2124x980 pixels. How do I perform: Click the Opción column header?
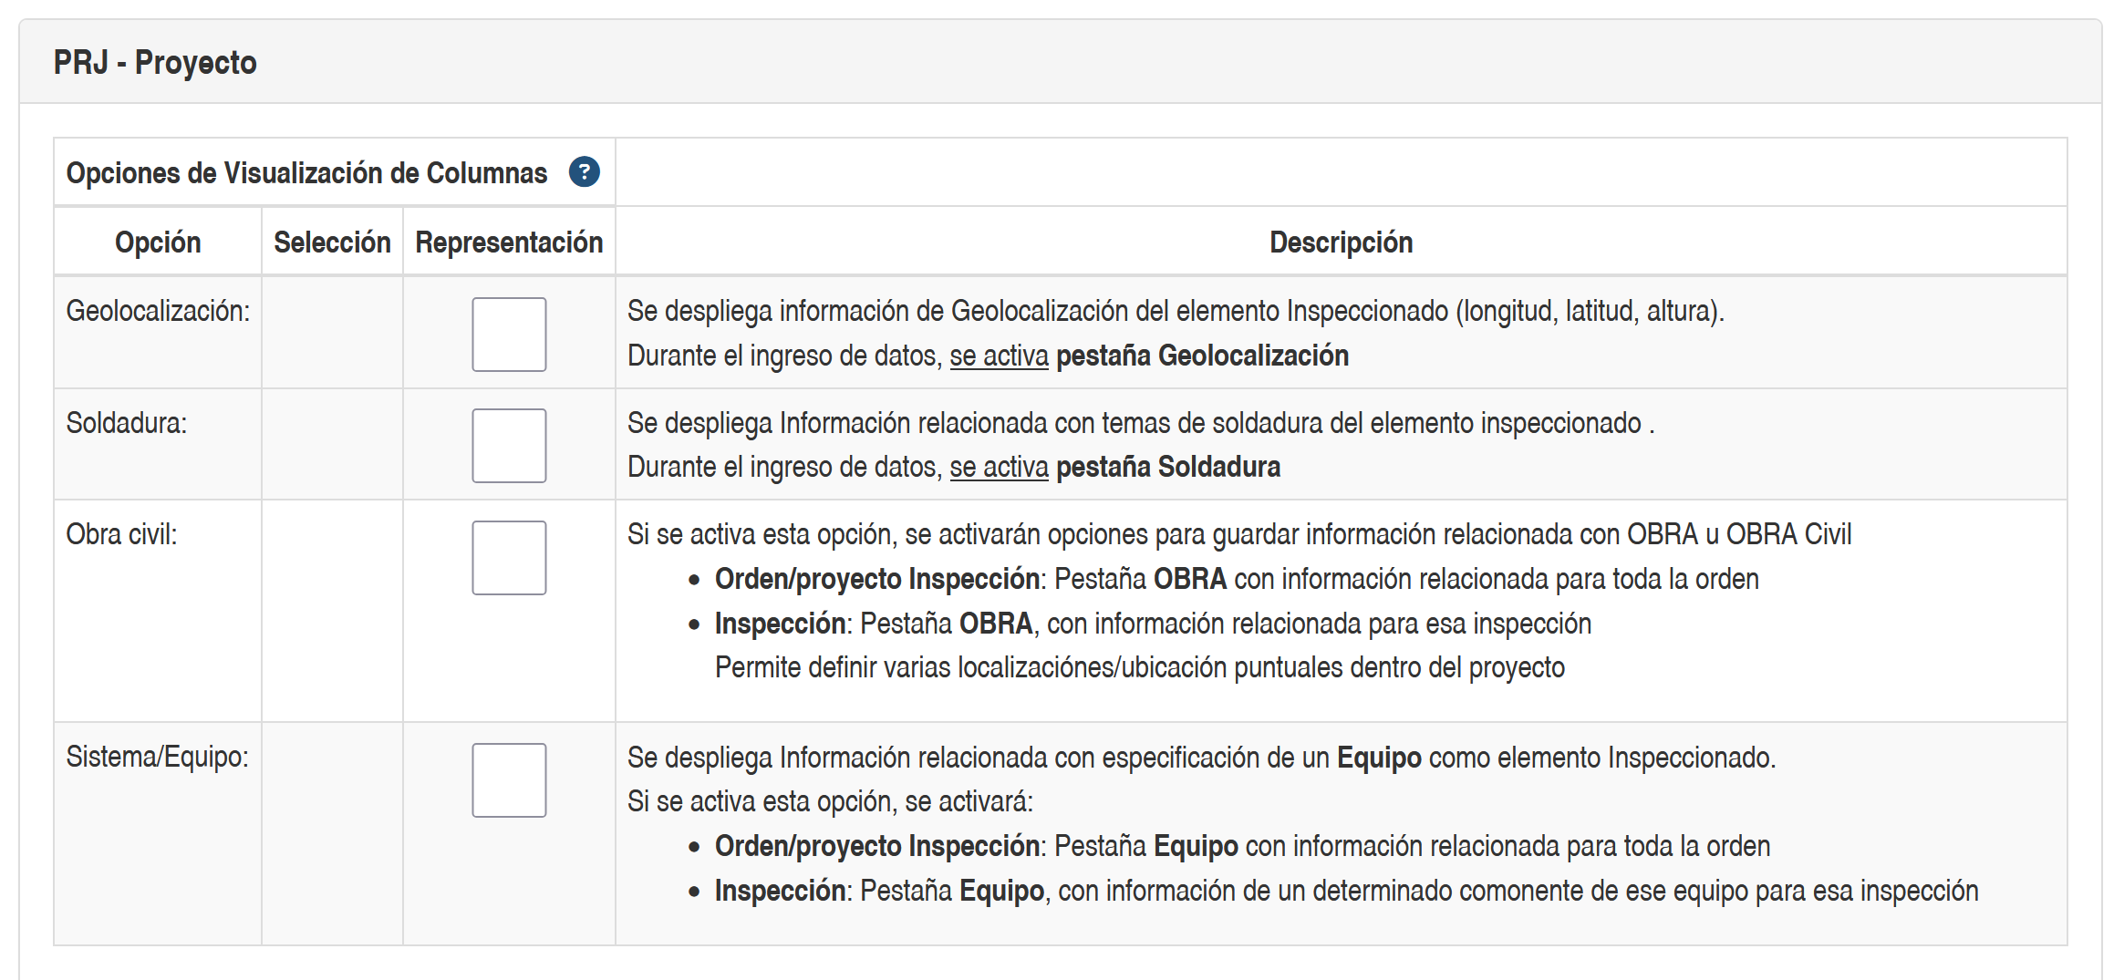pos(158,242)
